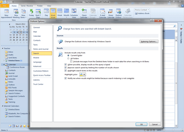Collapse Internet Calendars group
This screenshot has height=132, width=184.
2,106
